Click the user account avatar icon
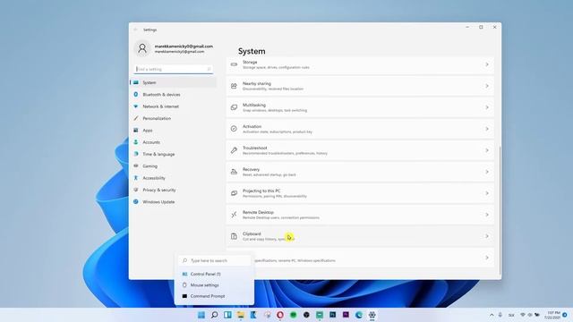The image size is (573, 322). pos(142,48)
